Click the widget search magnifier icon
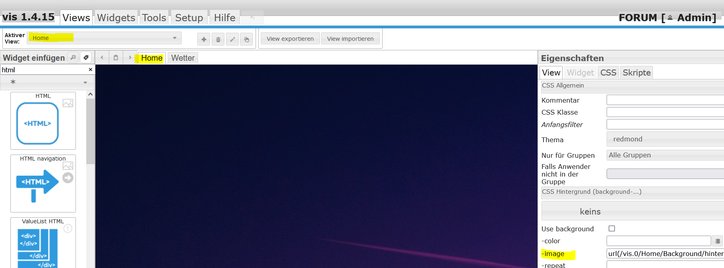This screenshot has height=268, width=724. coord(73,58)
